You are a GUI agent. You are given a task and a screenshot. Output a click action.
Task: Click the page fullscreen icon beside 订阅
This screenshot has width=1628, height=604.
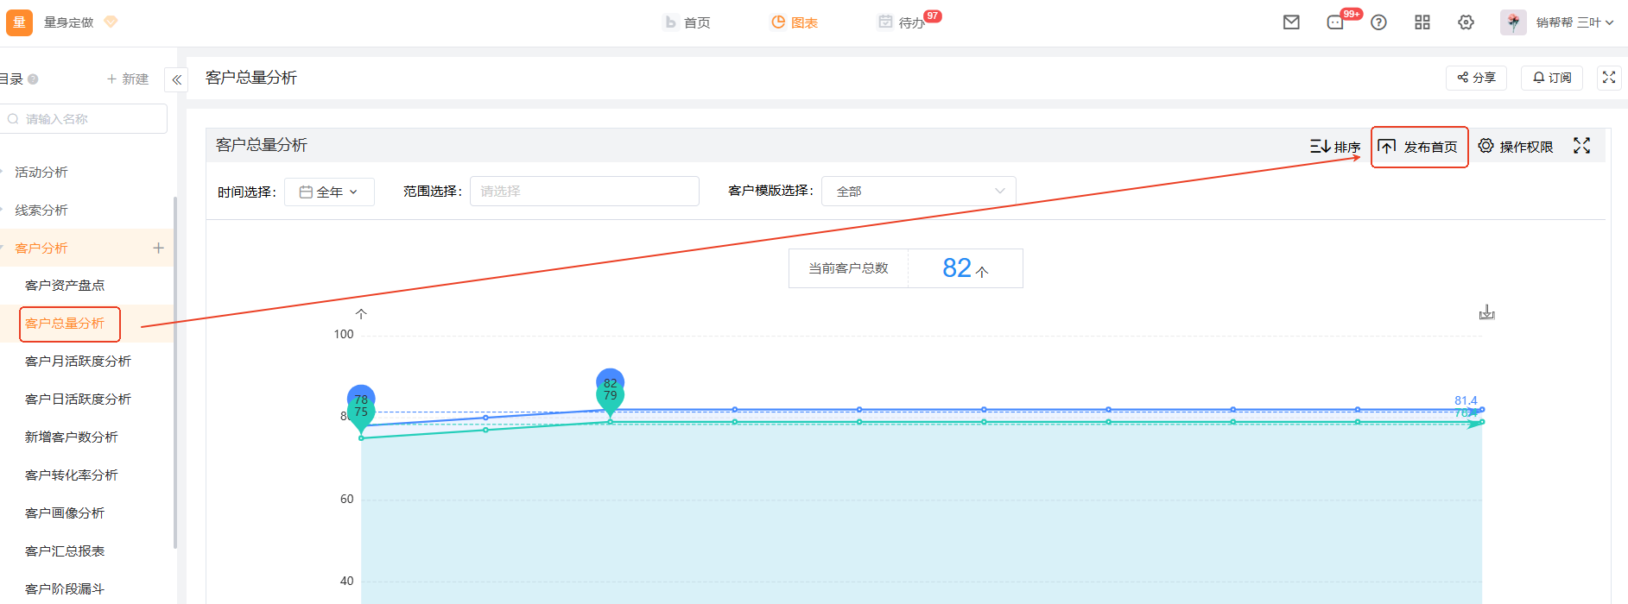(x=1608, y=78)
